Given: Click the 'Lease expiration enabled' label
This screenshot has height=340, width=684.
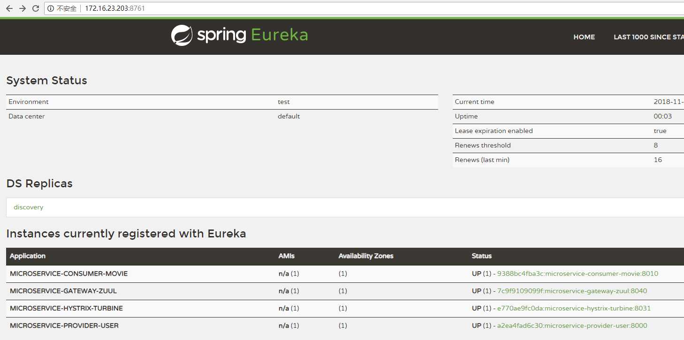Looking at the screenshot, I should (494, 131).
